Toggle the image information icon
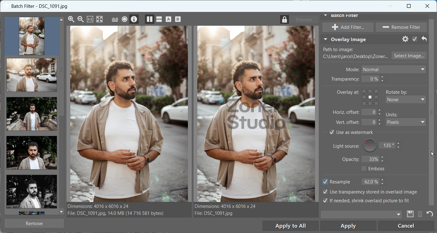The height and width of the screenshot is (233, 437). 134,19
